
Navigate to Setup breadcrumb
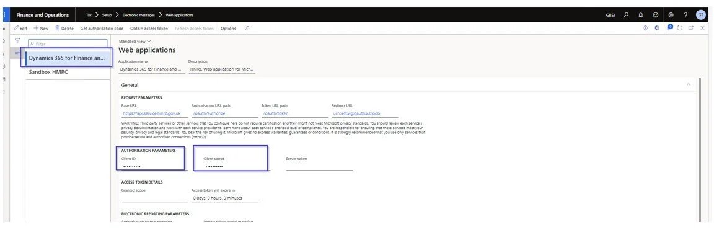pyautogui.click(x=107, y=15)
